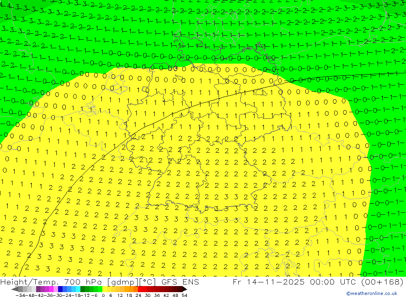Click the -42 legend label
Screen dimensions: 406x297
(x=39, y=295)
